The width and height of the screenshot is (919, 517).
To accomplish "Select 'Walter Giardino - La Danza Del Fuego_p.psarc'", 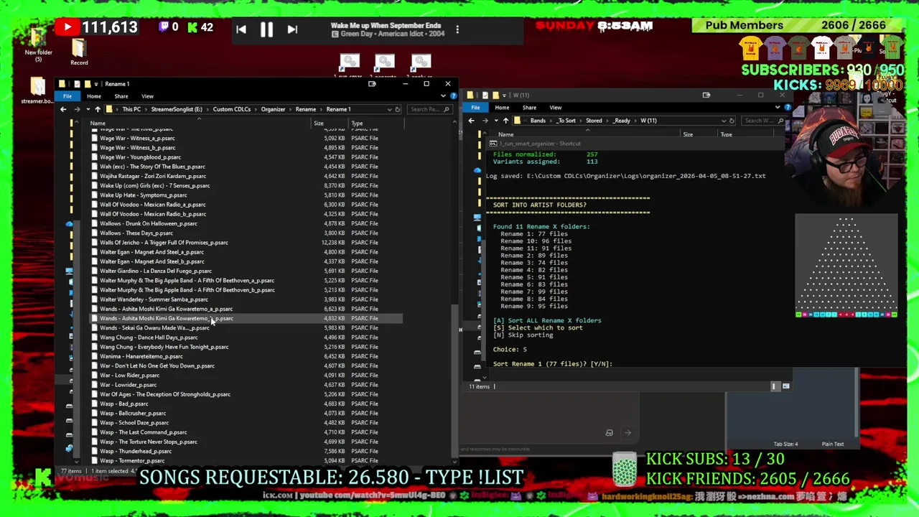I will tap(246, 271).
